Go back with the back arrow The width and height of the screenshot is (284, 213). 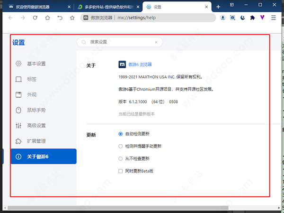(10, 18)
